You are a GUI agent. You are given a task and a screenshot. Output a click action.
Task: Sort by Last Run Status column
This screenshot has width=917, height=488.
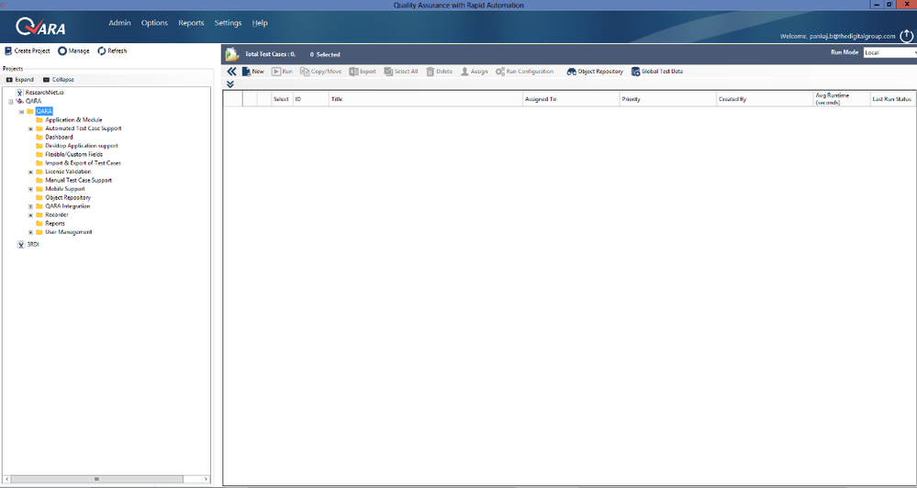click(893, 99)
